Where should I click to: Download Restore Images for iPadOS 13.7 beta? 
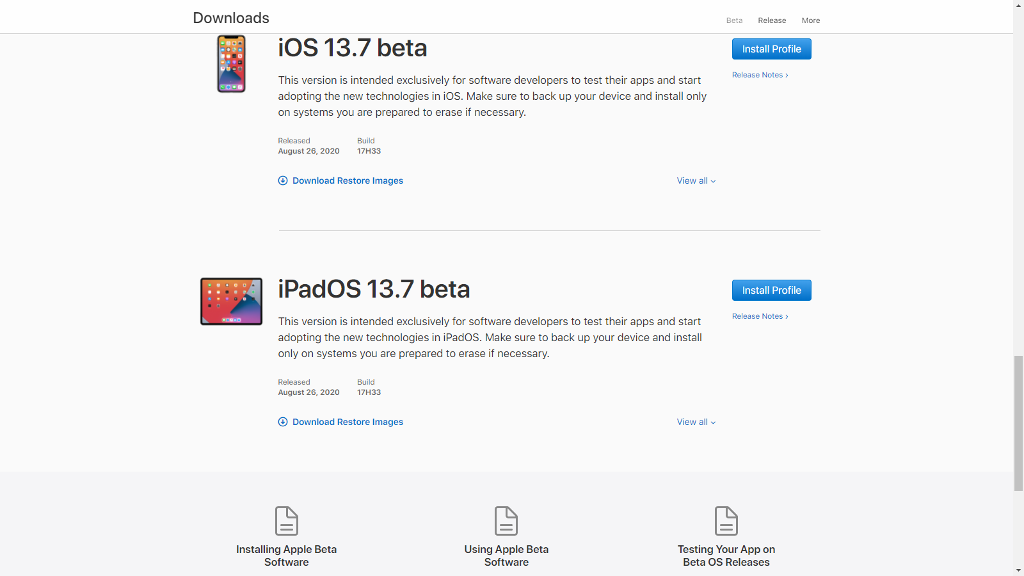pyautogui.click(x=348, y=422)
